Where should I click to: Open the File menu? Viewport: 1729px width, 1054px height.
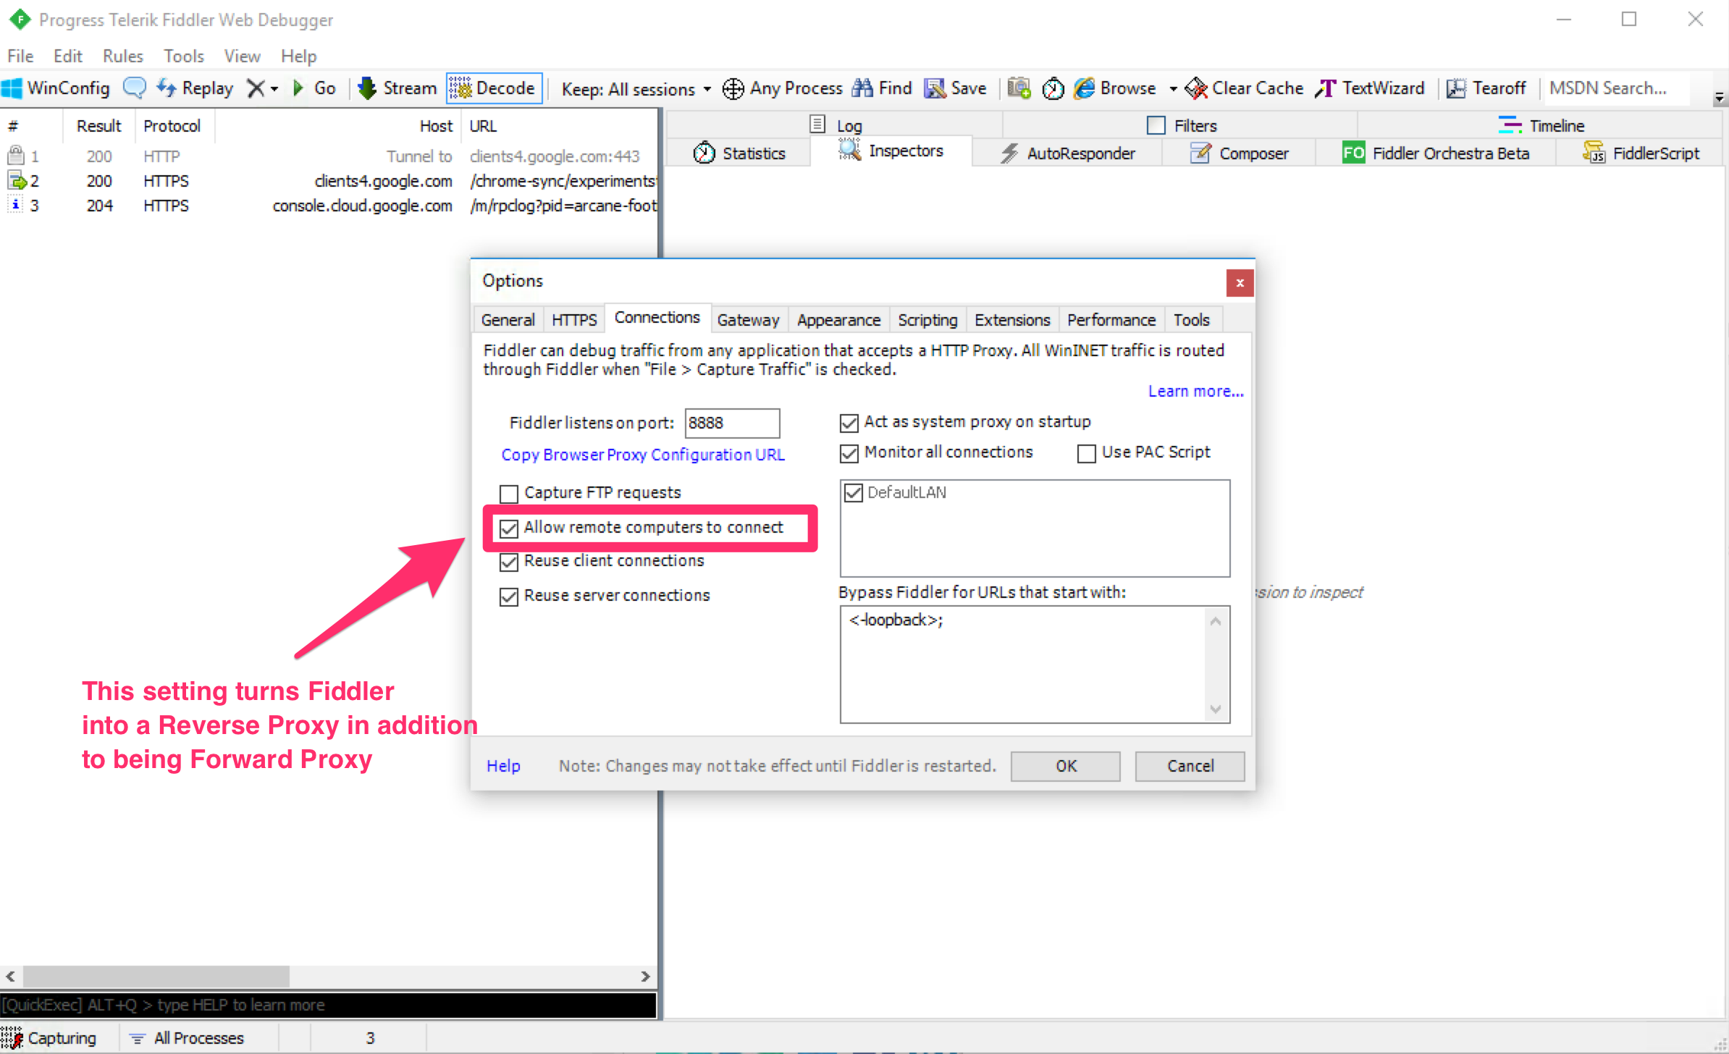click(20, 56)
